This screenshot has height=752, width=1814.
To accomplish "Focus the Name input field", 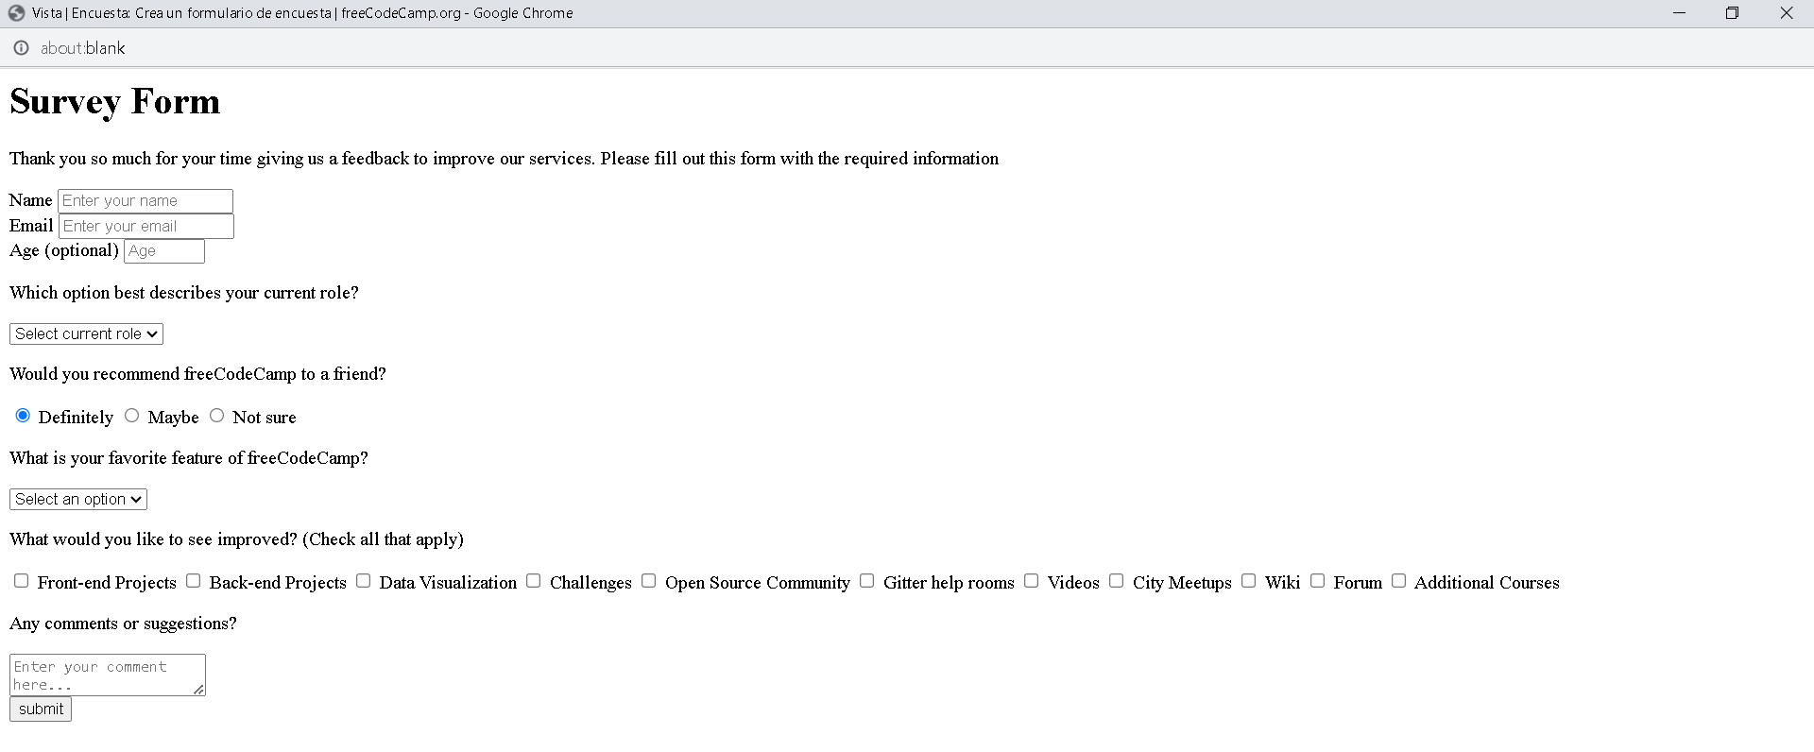I will 145,201.
